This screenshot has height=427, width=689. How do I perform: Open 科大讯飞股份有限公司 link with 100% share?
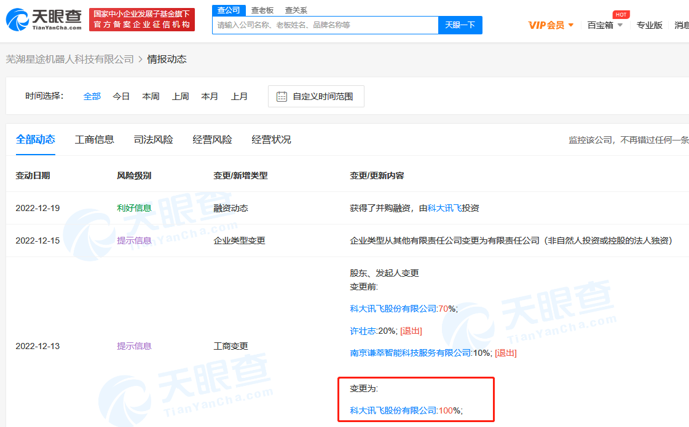click(x=393, y=410)
